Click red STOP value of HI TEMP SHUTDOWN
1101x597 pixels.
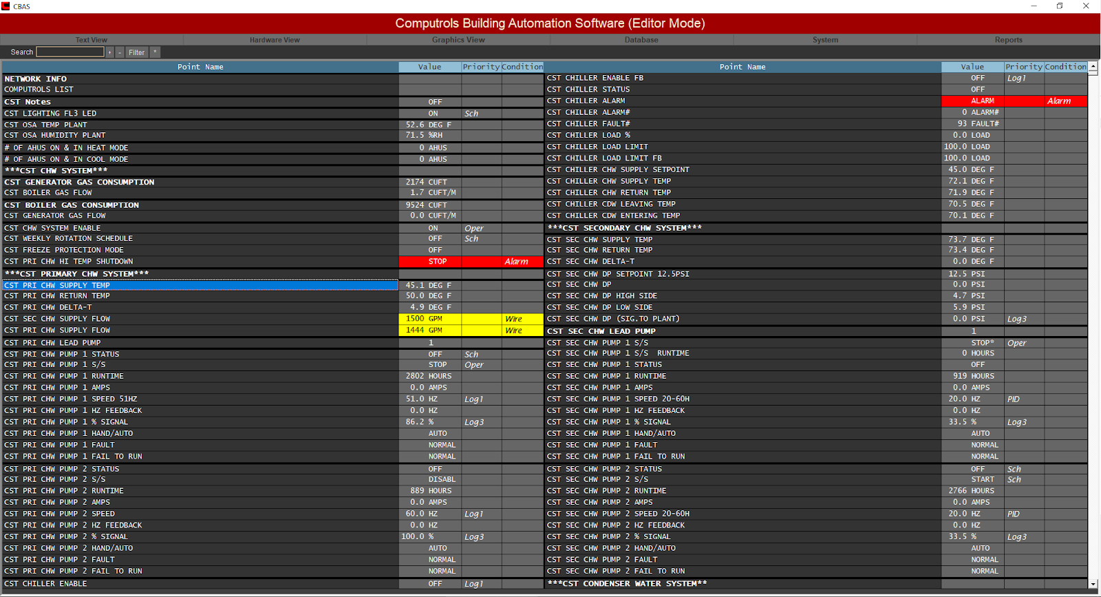coord(430,262)
